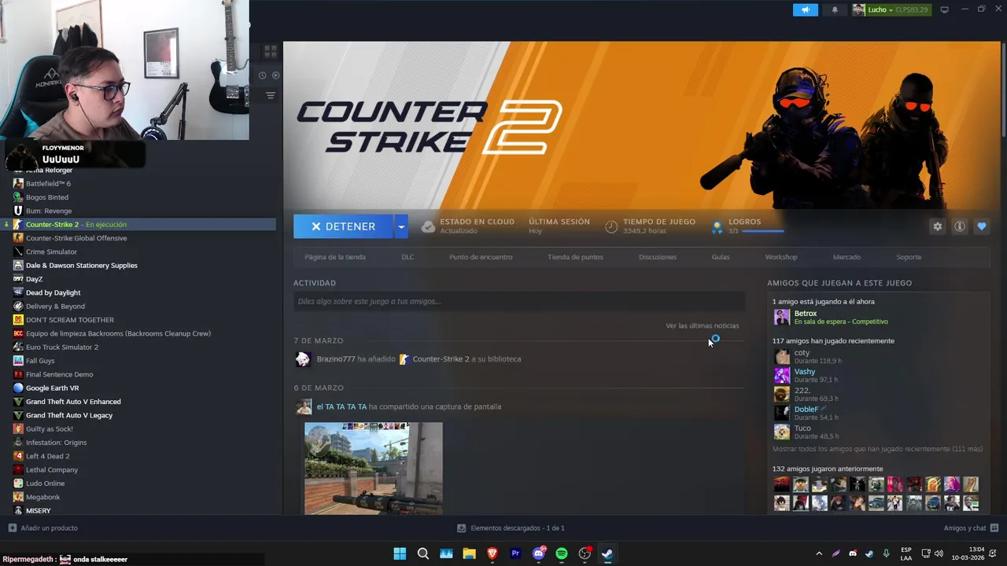The width and height of the screenshot is (1007, 566).
Task: Open friend Betrox profile
Action: [x=806, y=314]
